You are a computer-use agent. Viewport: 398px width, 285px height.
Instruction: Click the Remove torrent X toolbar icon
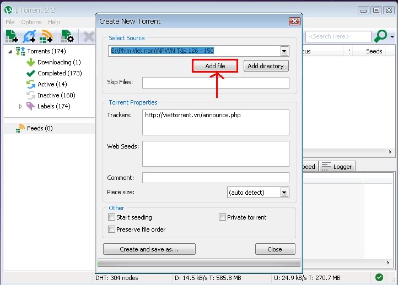[x=89, y=36]
